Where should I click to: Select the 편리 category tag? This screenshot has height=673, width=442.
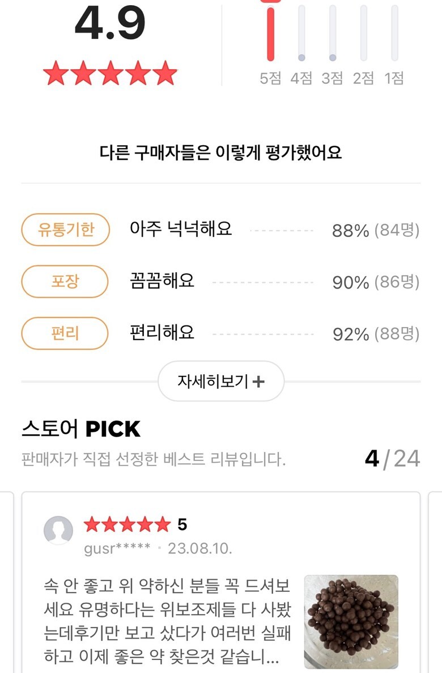point(65,333)
